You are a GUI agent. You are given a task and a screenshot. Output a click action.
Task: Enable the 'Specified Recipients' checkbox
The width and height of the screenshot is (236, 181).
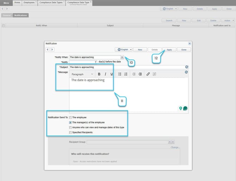70,132
